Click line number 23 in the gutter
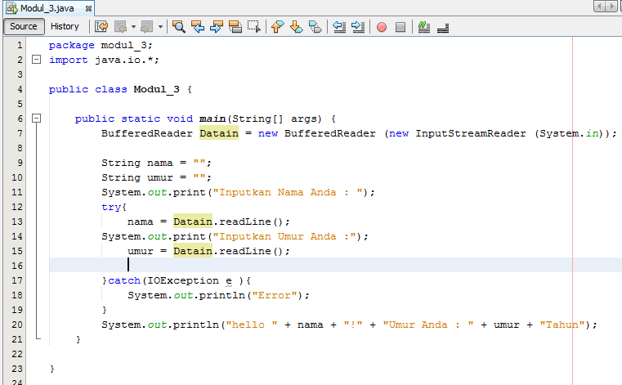Image resolution: width=622 pixels, height=385 pixels. [x=17, y=369]
